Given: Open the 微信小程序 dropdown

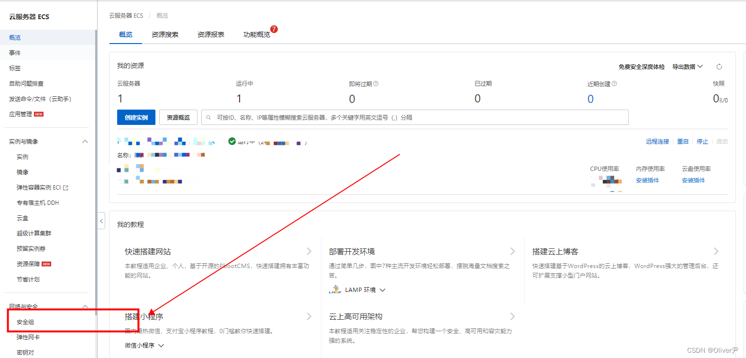Looking at the screenshot, I should click(144, 346).
